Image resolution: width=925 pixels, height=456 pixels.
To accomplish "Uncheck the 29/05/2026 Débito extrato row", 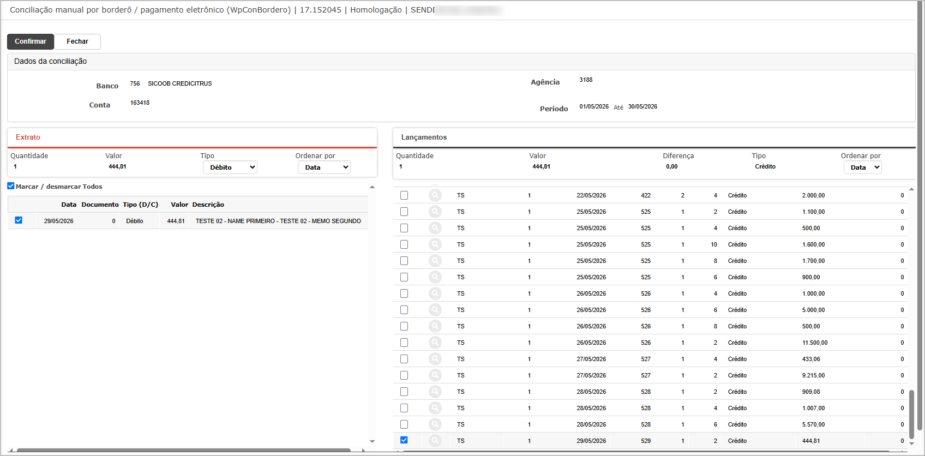I will (19, 220).
